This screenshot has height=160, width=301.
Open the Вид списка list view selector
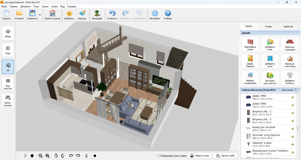click(296, 90)
